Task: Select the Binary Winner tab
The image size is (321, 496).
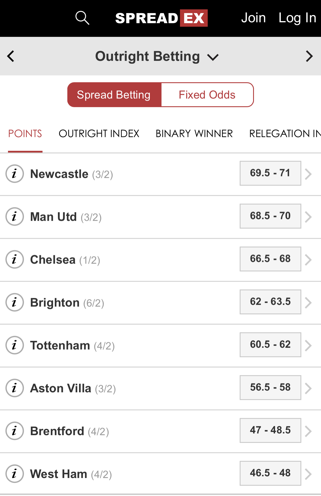Action: (x=194, y=134)
